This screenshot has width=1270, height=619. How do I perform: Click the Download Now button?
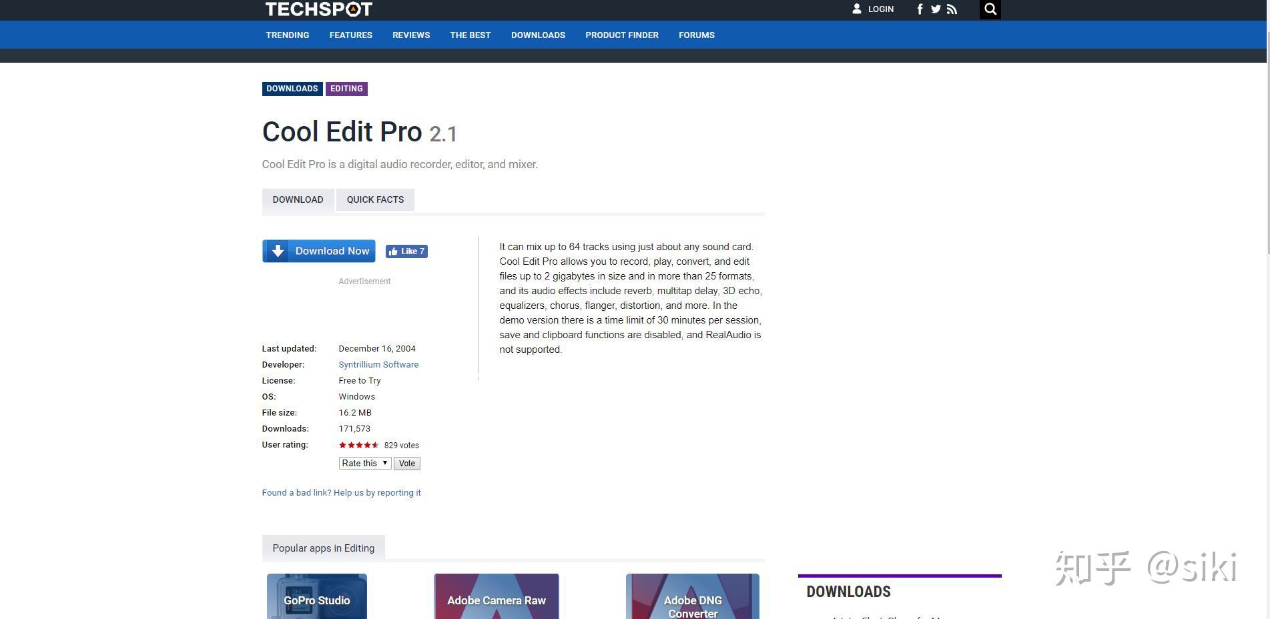coord(319,251)
